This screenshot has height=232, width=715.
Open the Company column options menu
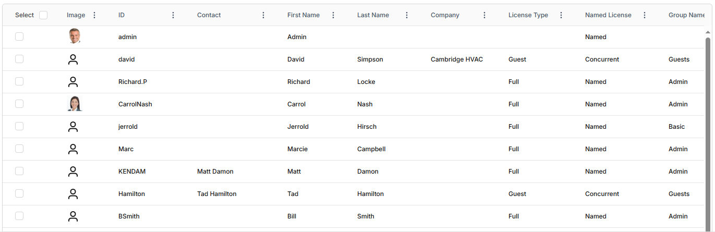(x=484, y=15)
